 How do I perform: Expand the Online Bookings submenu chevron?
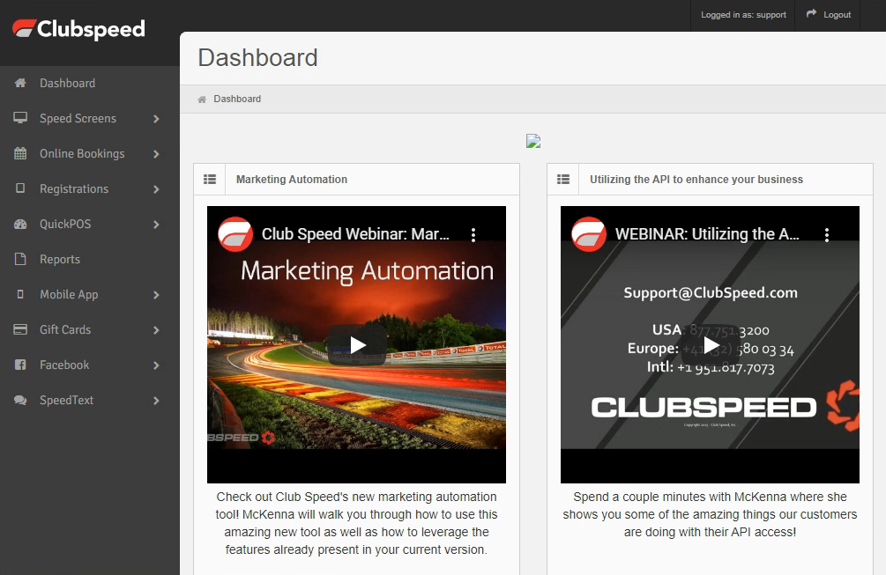coord(157,154)
